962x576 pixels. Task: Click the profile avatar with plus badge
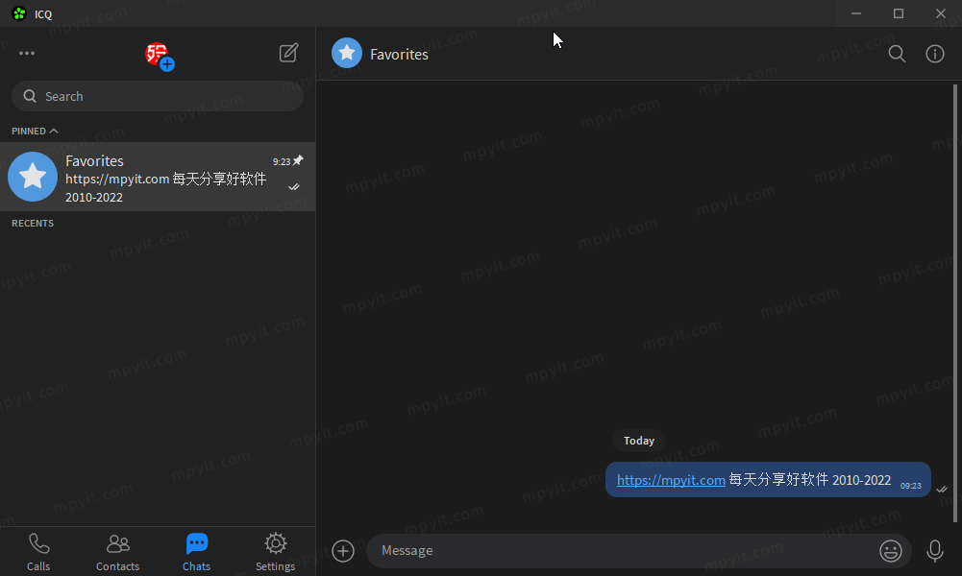click(x=160, y=57)
